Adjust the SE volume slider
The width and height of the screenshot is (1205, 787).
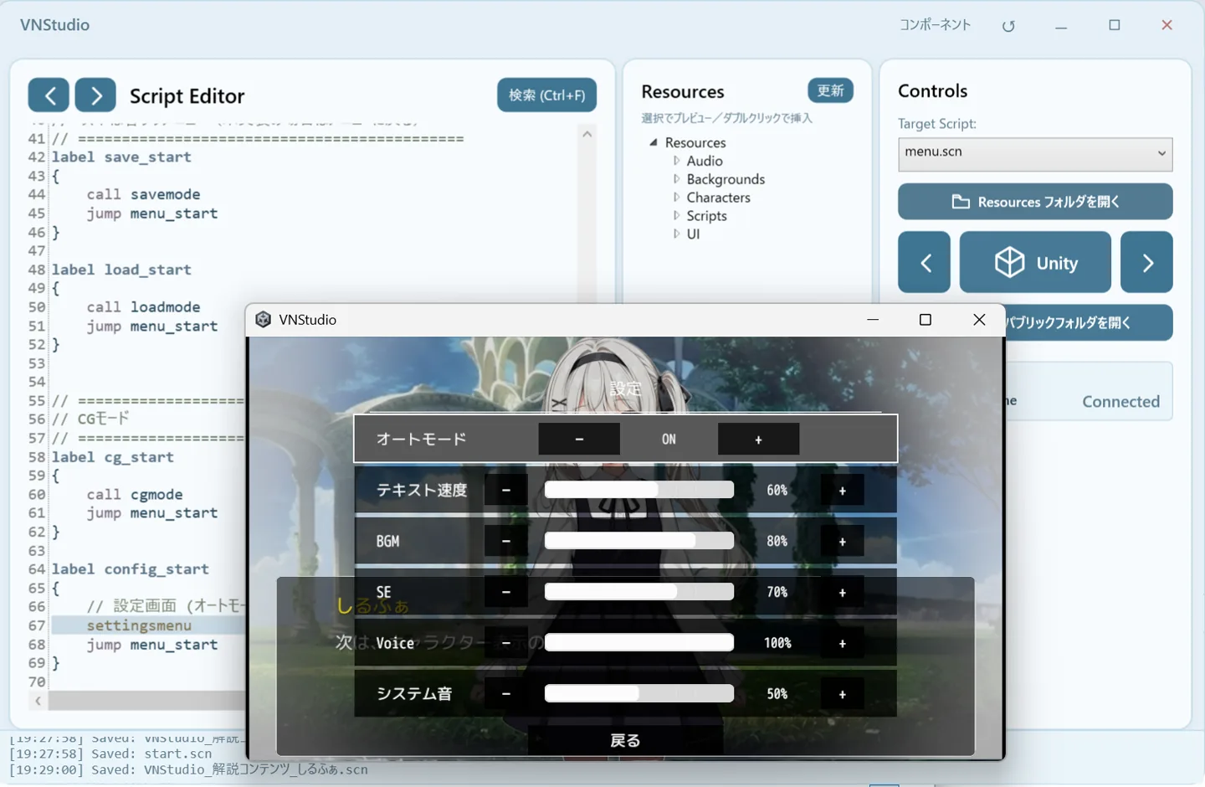pos(639,592)
